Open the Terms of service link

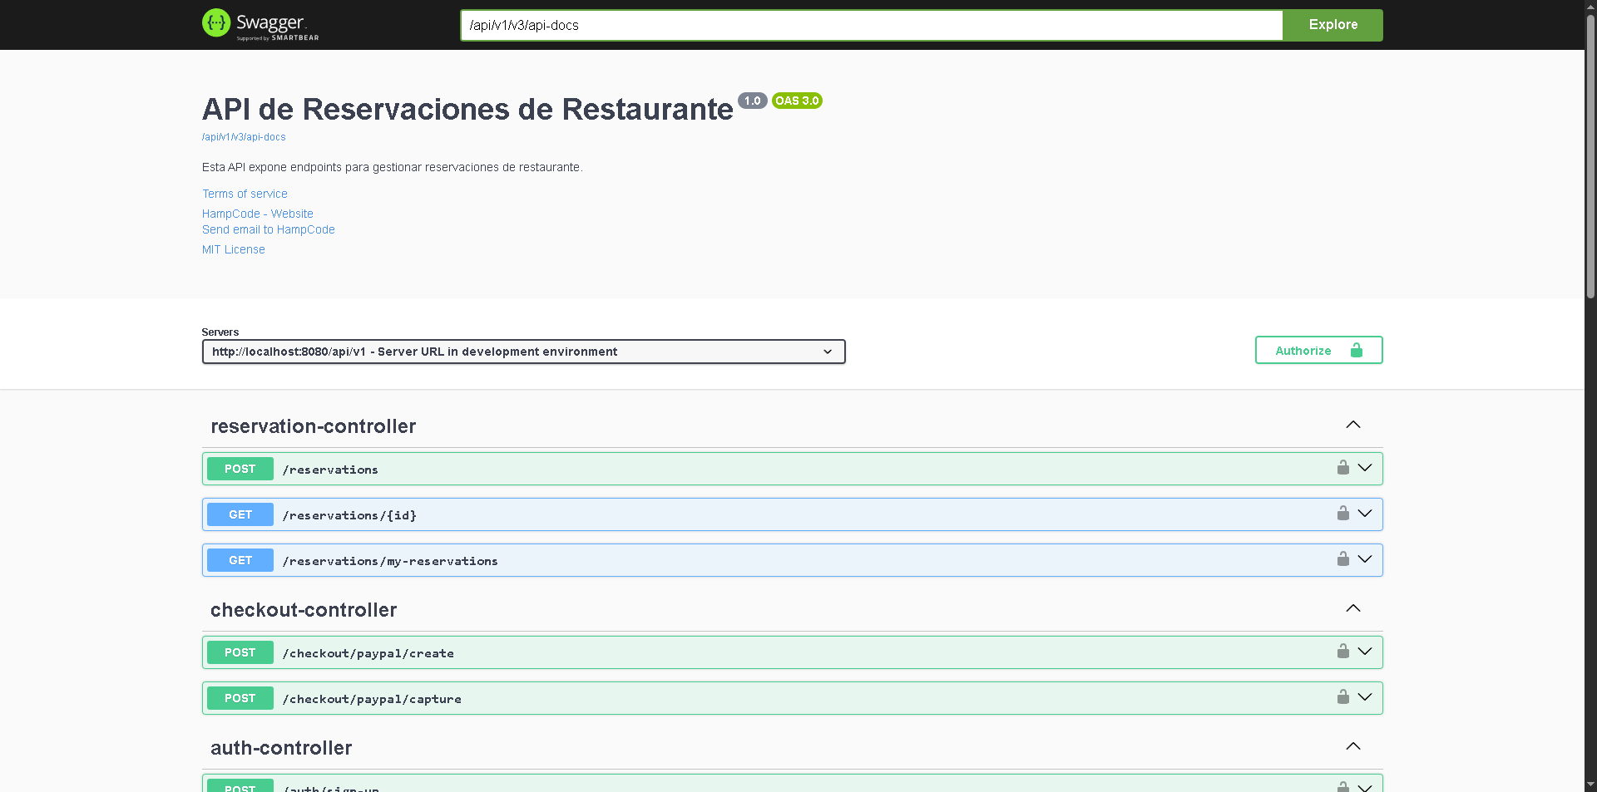coord(245,194)
